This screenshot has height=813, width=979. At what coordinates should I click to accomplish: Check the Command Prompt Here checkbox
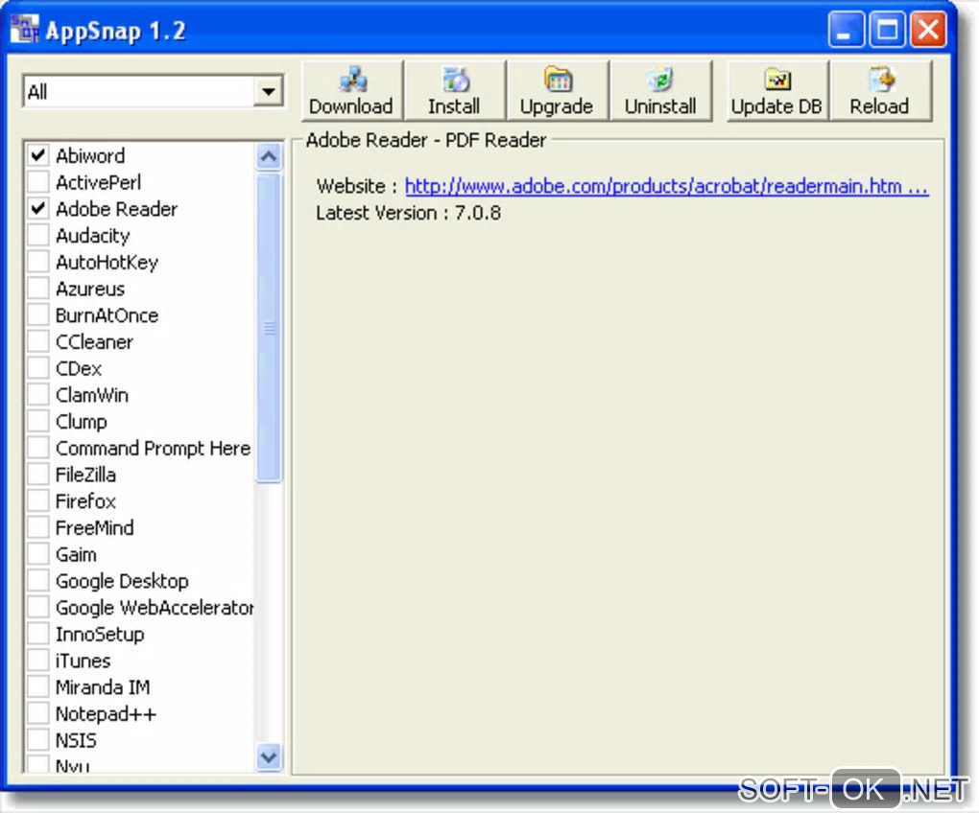click(x=38, y=448)
